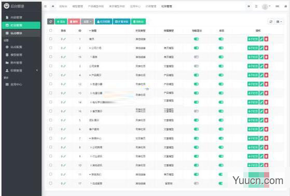Viewport: 290px width, 196px height.
Task: Switch to the 控制台 tab
Action: [63, 6]
